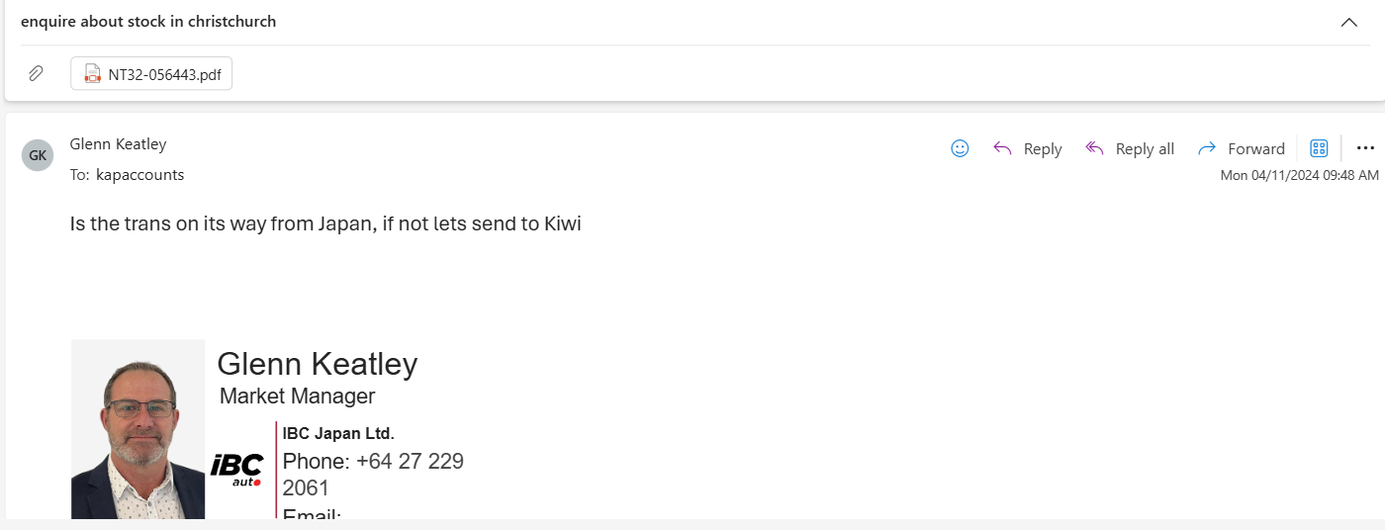Click the Mon 04/11/2024 09:48 AM timestamp
The image size is (1385, 530).
click(x=1299, y=175)
